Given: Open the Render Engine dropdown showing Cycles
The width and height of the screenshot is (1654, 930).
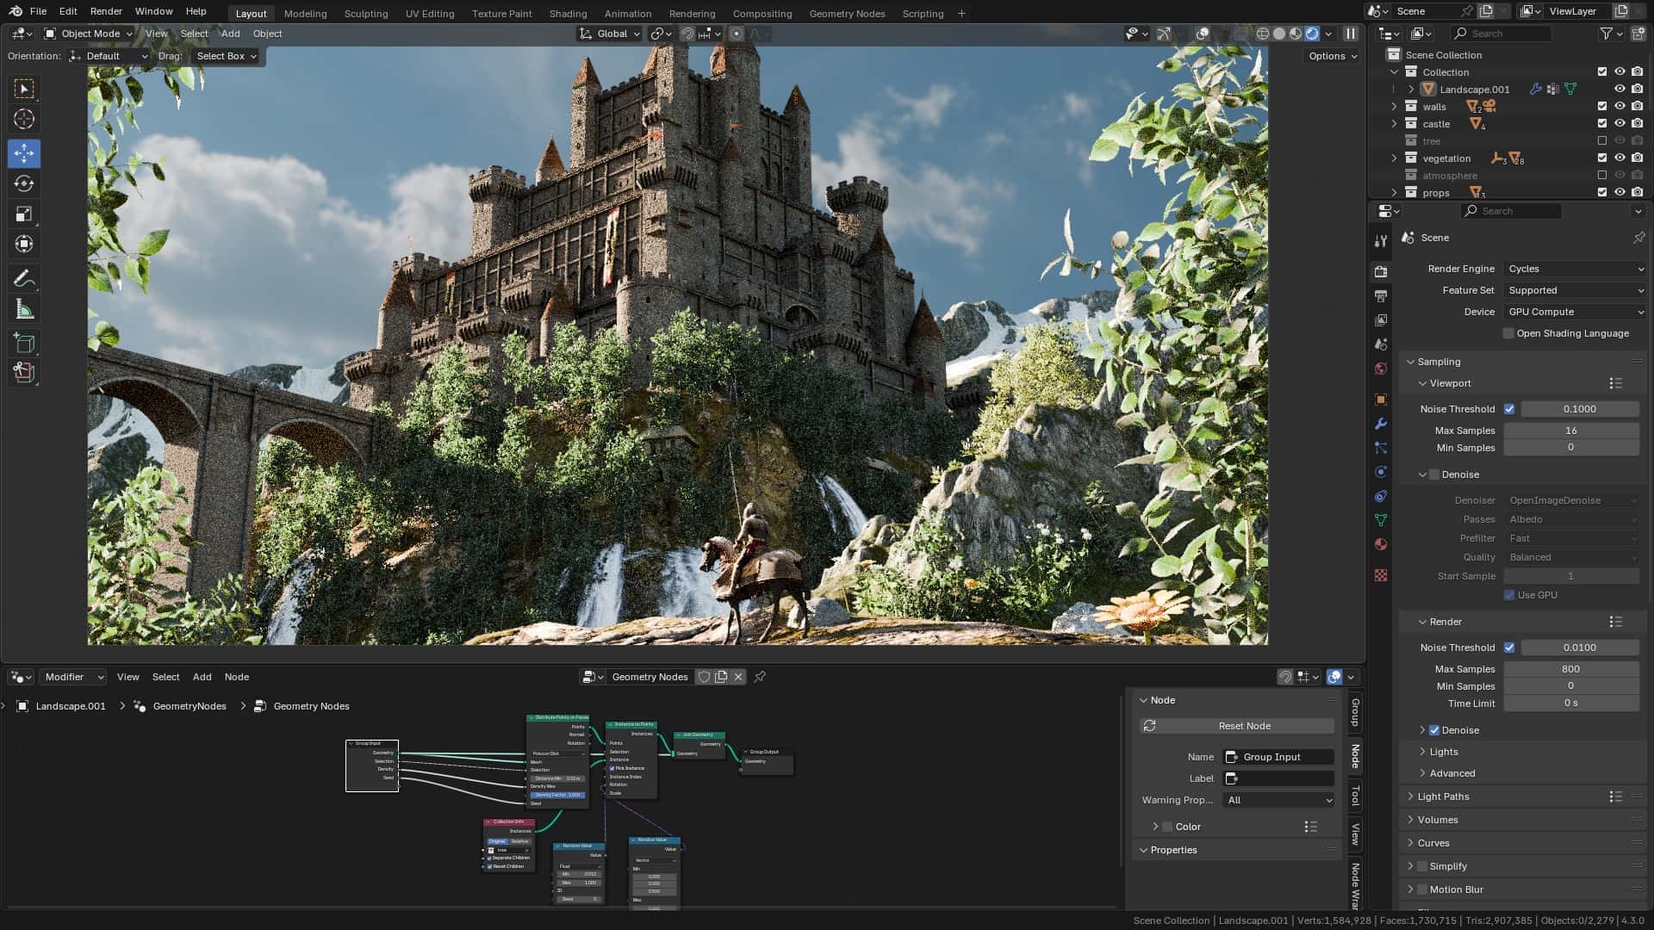Looking at the screenshot, I should coord(1575,269).
